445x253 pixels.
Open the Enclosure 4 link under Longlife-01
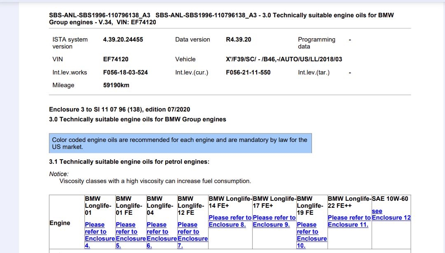point(100,235)
